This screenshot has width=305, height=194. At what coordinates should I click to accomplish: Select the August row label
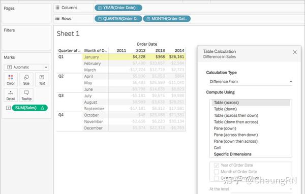pyautogui.click(x=90, y=102)
